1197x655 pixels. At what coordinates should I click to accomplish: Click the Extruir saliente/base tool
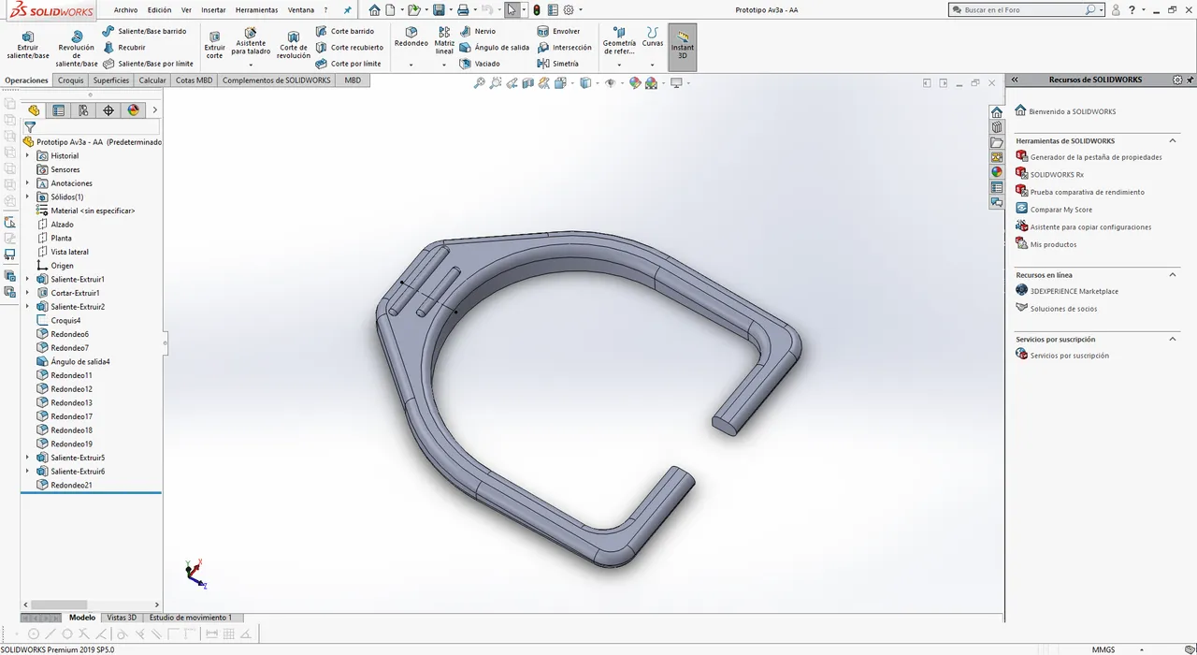(x=28, y=44)
